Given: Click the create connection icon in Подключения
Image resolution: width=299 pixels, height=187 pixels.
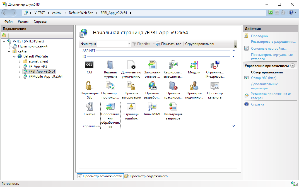Looking at the screenshot, I should coord(4,35).
